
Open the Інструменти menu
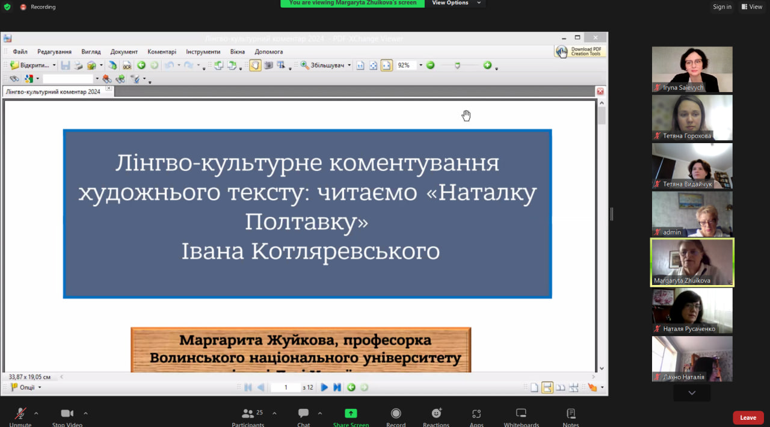203,52
